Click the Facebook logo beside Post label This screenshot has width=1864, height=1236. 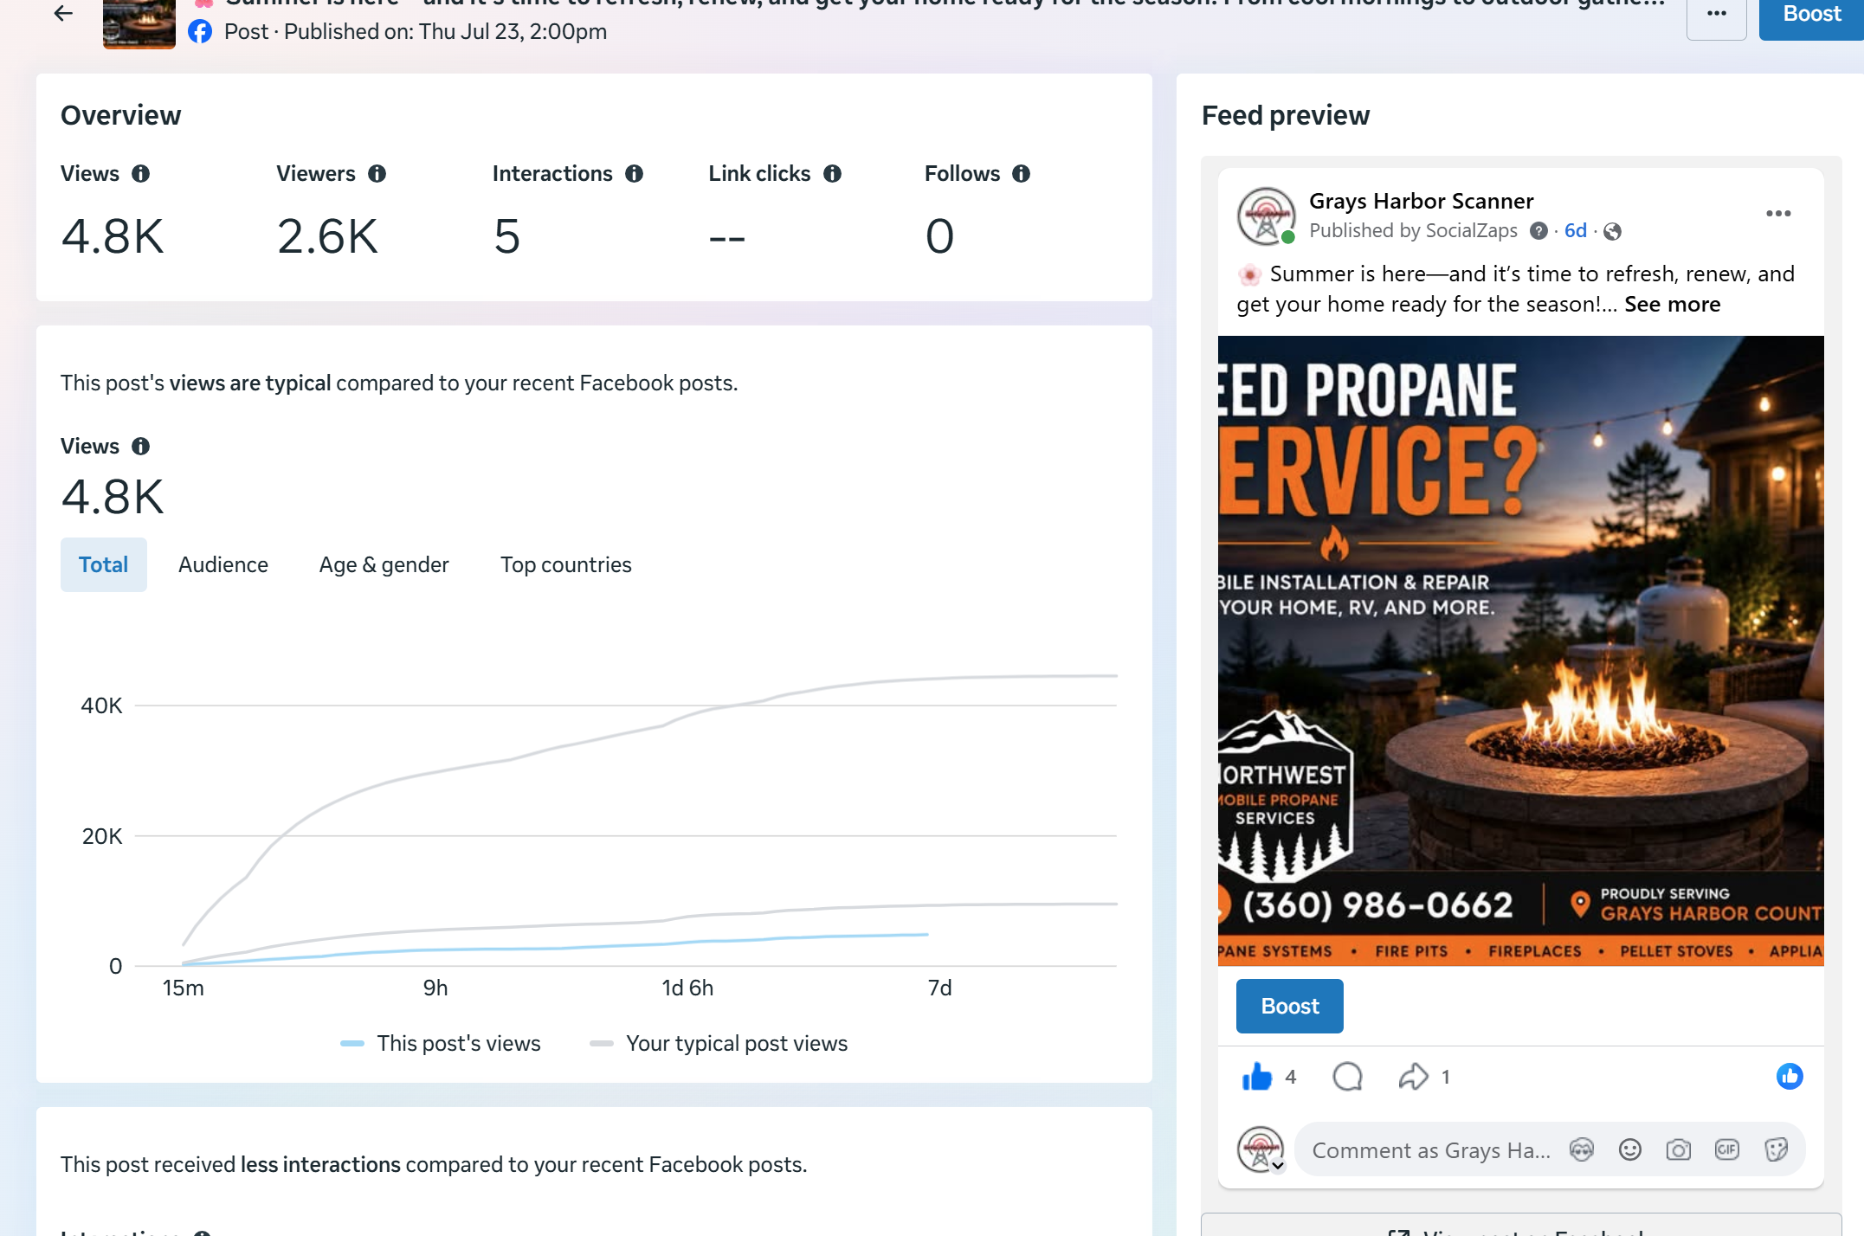pos(200,32)
